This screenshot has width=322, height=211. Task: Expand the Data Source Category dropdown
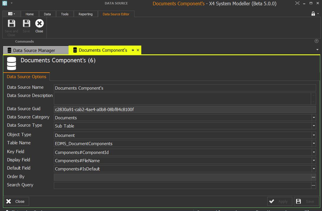pos(314,118)
